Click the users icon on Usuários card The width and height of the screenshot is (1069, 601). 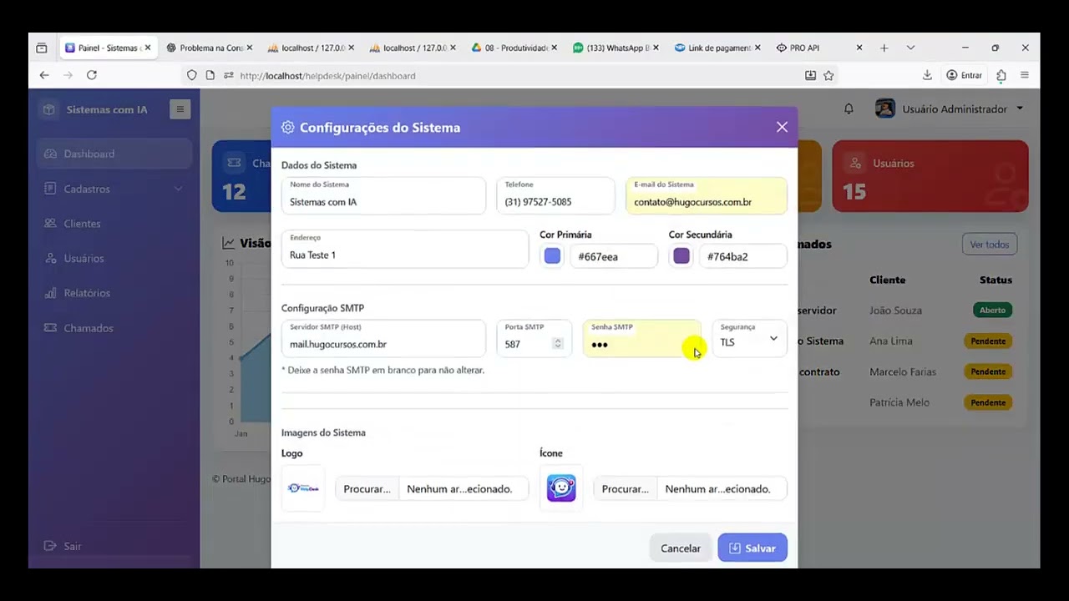[854, 164]
